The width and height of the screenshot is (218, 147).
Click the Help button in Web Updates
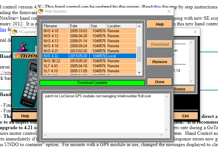160,24
